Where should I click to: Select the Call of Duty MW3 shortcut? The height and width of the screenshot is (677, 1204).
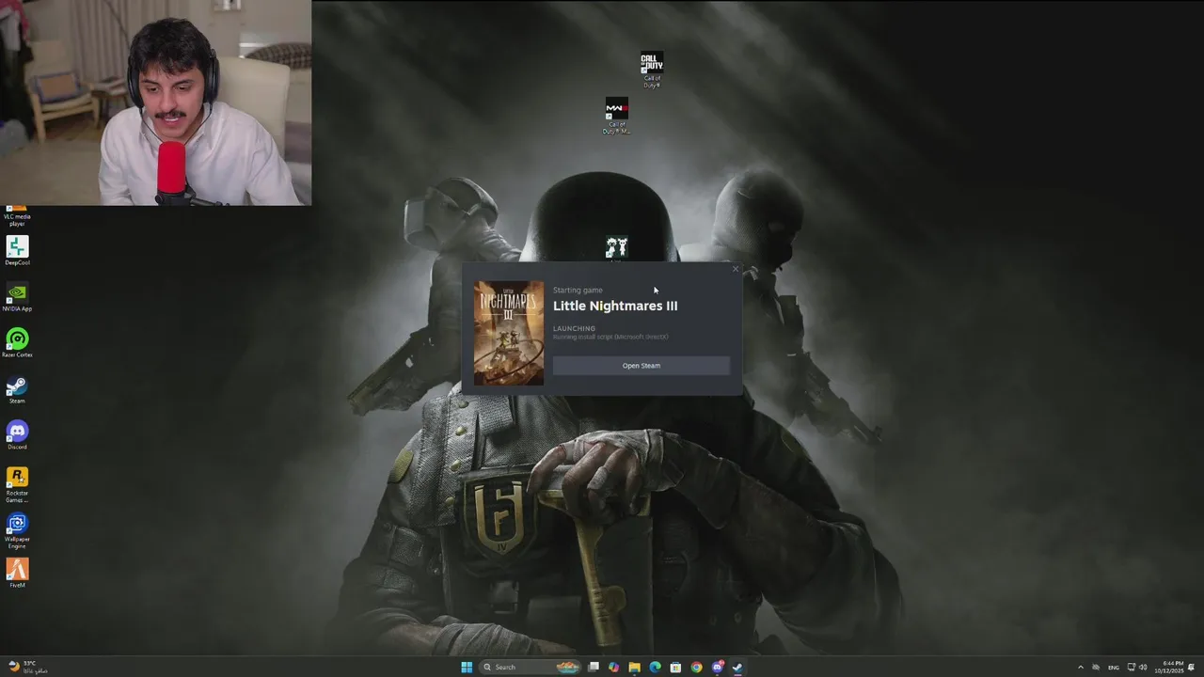[616, 117]
